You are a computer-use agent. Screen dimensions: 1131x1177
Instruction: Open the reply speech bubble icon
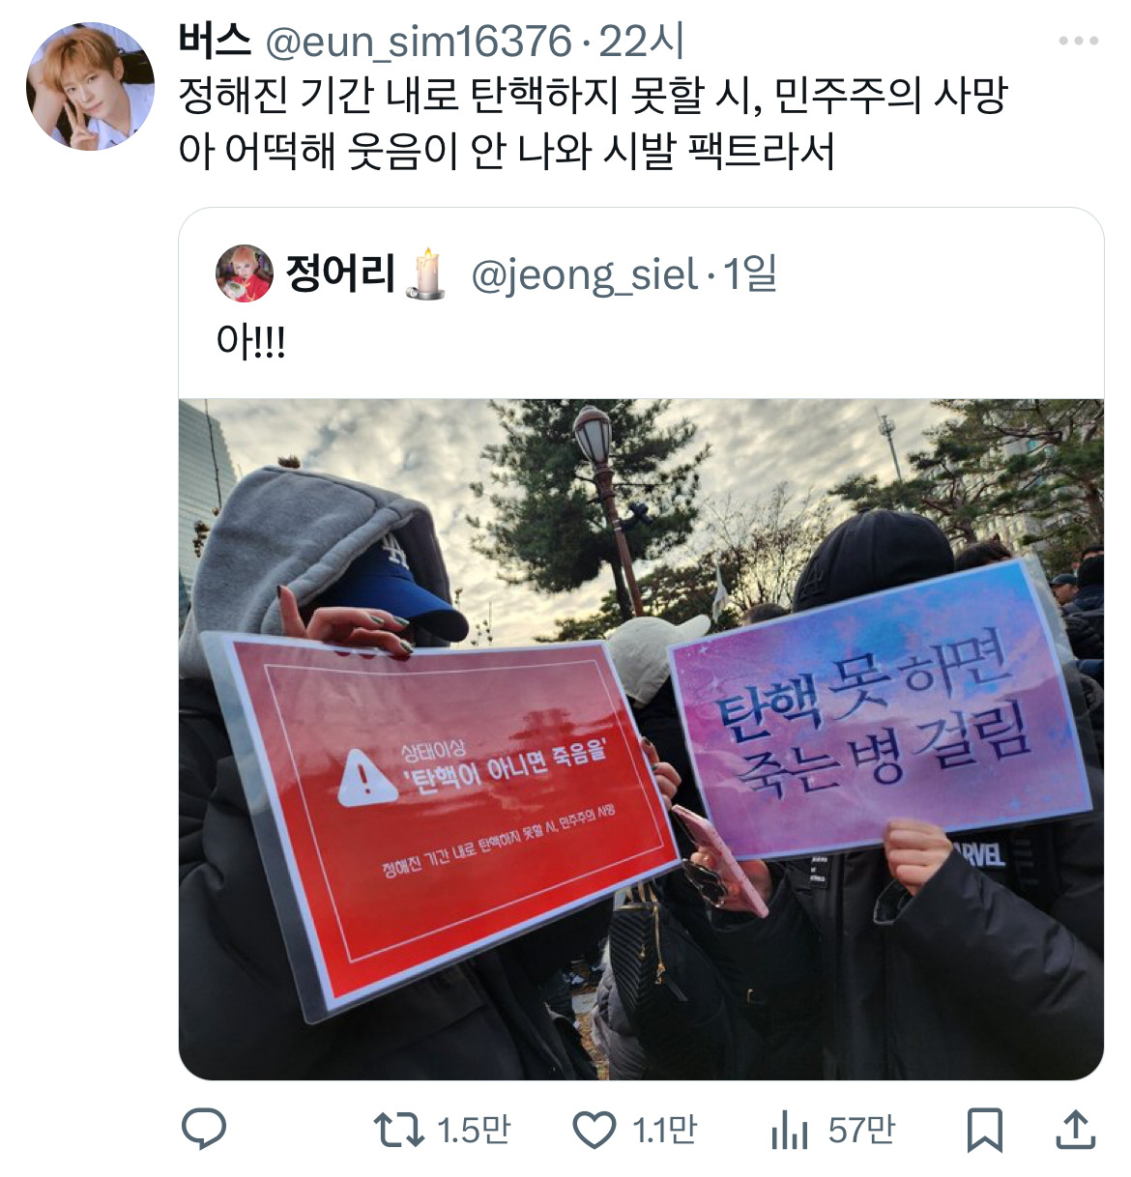204,1129
